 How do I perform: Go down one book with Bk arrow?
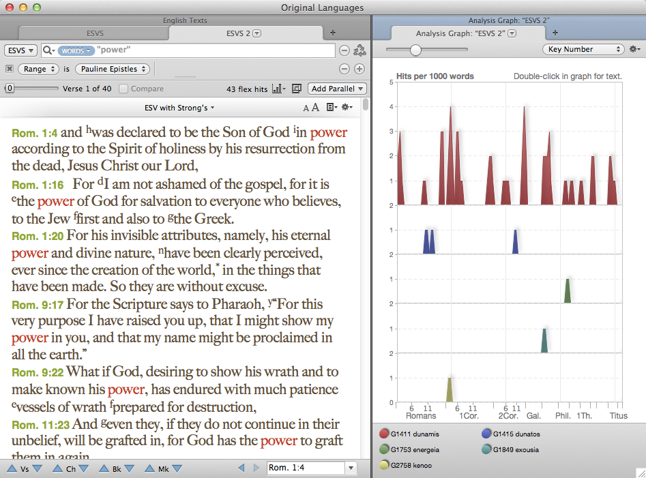[x=130, y=468]
